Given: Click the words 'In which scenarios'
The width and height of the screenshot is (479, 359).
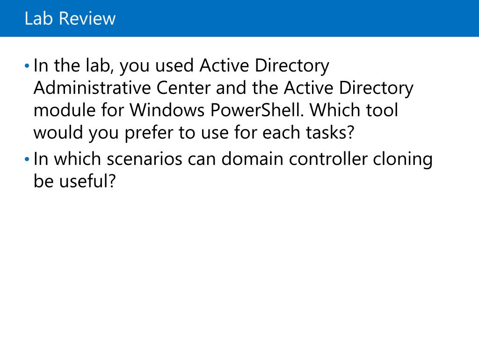Looking at the screenshot, I should tap(107, 159).
